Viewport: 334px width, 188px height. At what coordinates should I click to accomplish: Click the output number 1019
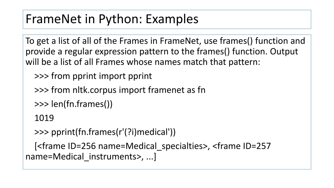(44, 118)
